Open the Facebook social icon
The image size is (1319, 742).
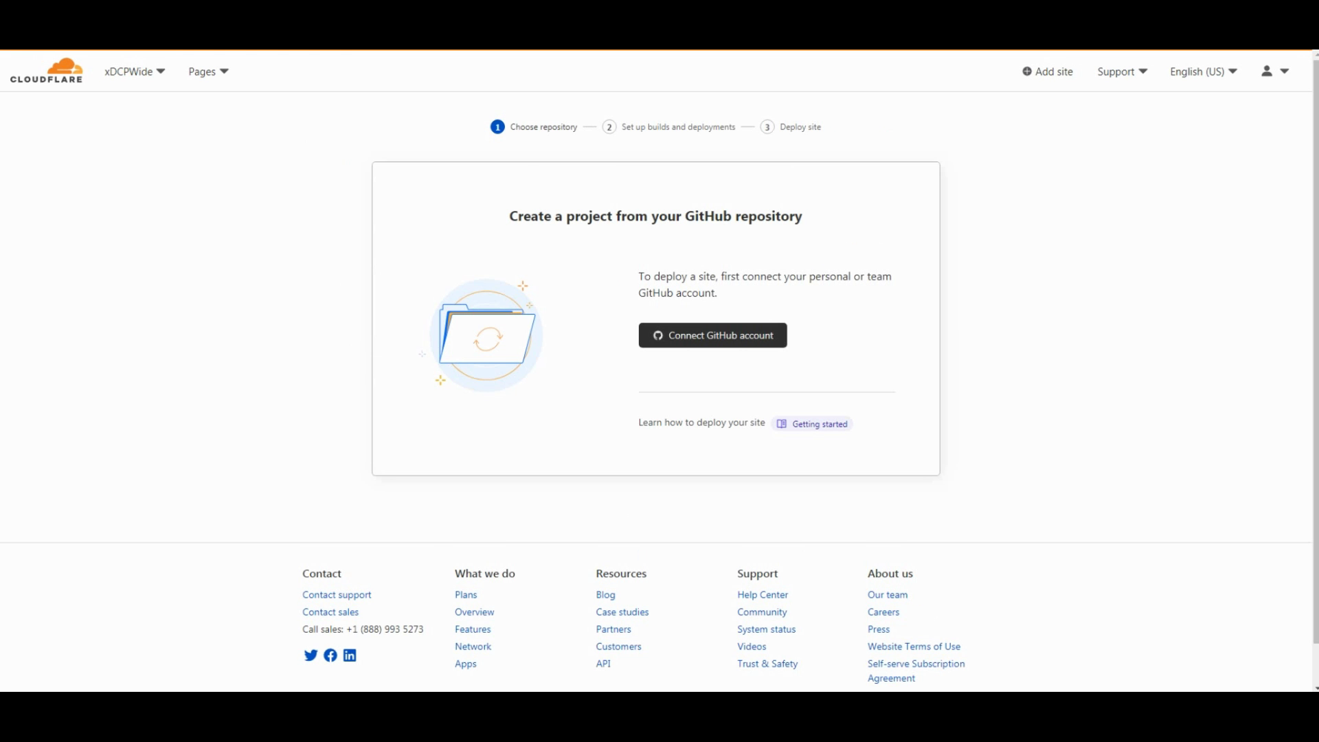click(330, 655)
